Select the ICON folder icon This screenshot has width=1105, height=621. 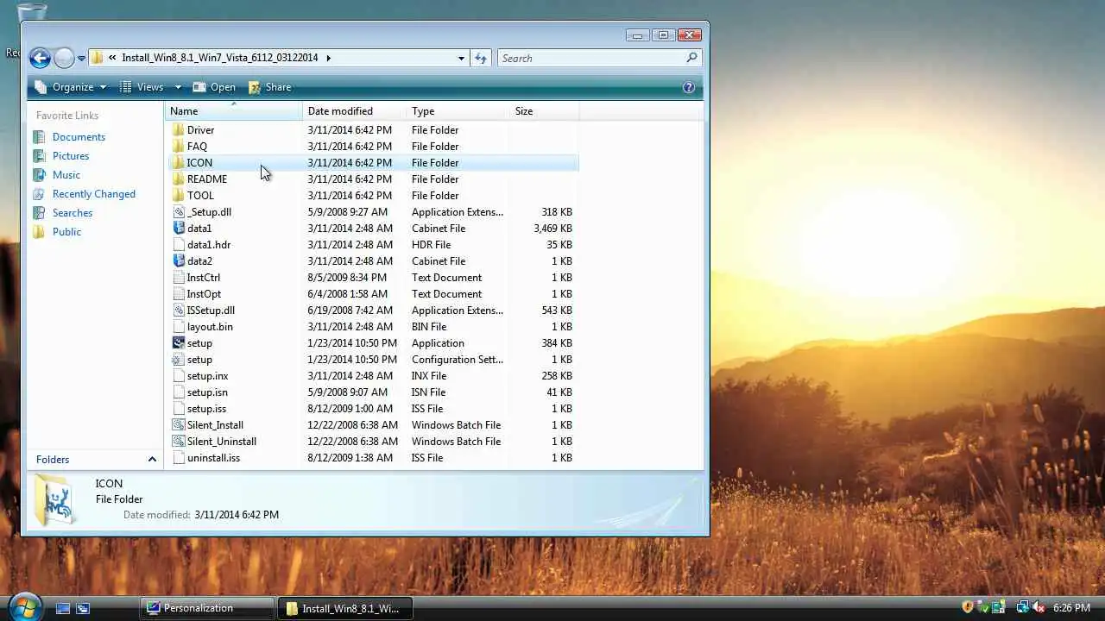pos(179,163)
